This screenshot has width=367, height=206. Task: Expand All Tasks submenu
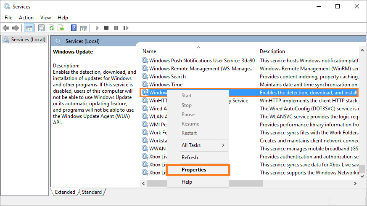(x=198, y=145)
